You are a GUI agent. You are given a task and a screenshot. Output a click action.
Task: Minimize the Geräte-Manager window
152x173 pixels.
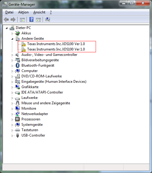[x=124, y=3]
